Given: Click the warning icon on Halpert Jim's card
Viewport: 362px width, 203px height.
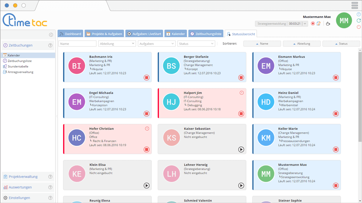Looking at the screenshot, I should coord(242,93).
